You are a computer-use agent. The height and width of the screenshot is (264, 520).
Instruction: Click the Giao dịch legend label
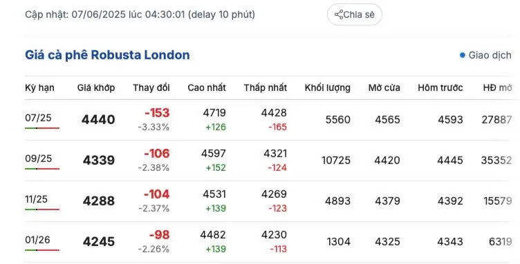point(490,55)
